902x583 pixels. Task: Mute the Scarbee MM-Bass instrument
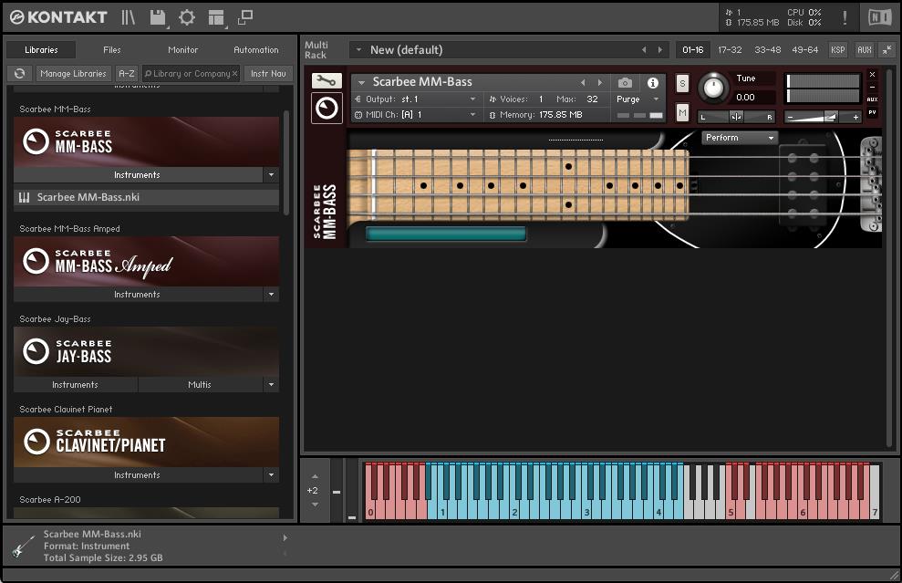click(x=682, y=112)
